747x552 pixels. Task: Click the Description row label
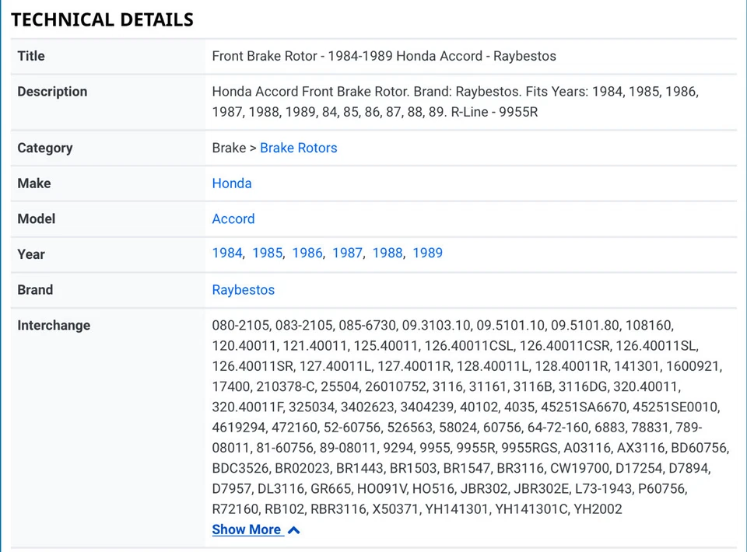(52, 92)
